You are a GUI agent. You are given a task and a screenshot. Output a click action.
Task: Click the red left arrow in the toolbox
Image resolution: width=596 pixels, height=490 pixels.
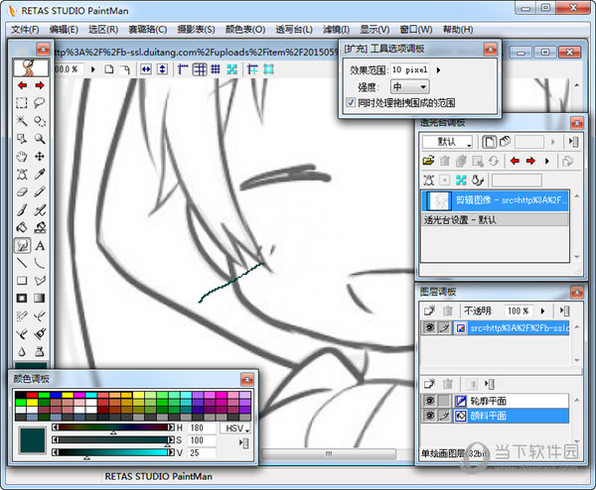[x=22, y=85]
